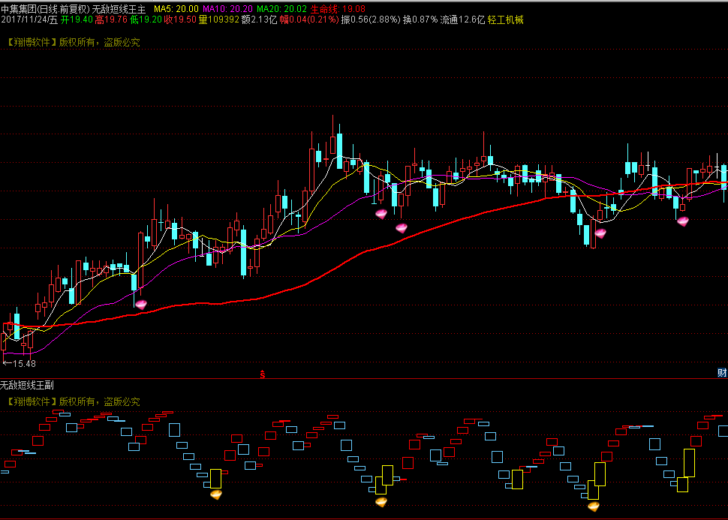Click the ←15.48 lowest price label

[19, 363]
